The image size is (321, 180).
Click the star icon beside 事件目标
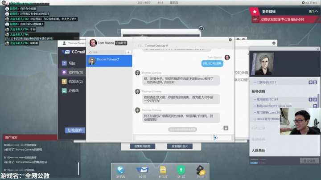click(x=255, y=12)
